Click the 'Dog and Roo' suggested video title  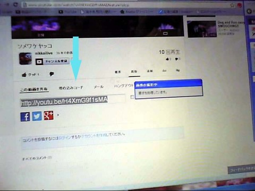(231, 24)
